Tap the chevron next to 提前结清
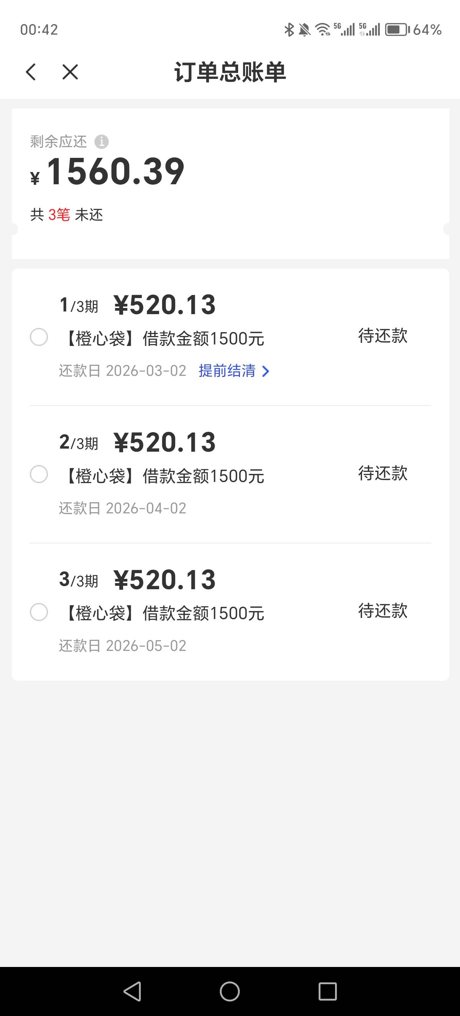Image resolution: width=460 pixels, height=1016 pixels. click(266, 372)
